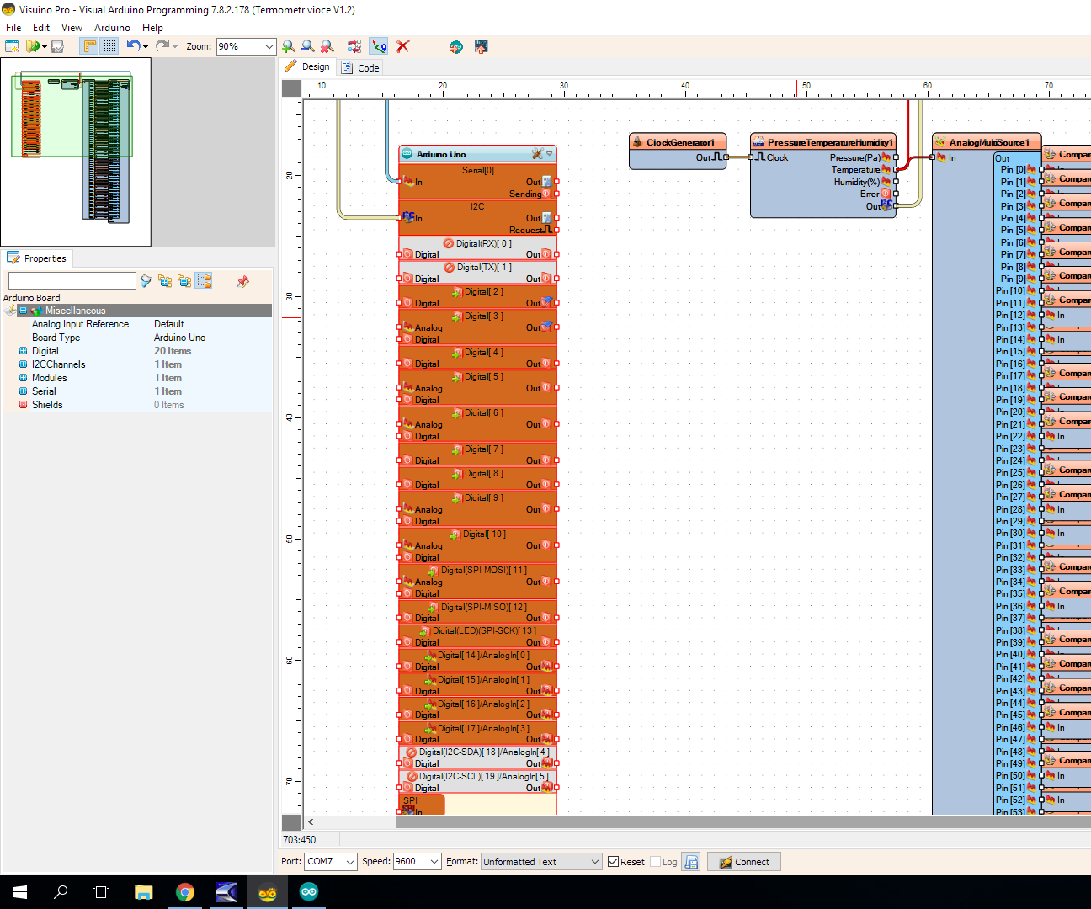1091x909 pixels.
Task: Expand the Digital property node
Action: 24,351
